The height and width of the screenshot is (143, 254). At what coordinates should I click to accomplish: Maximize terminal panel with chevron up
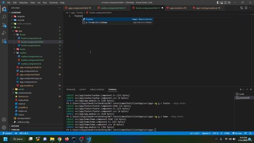tap(247, 89)
